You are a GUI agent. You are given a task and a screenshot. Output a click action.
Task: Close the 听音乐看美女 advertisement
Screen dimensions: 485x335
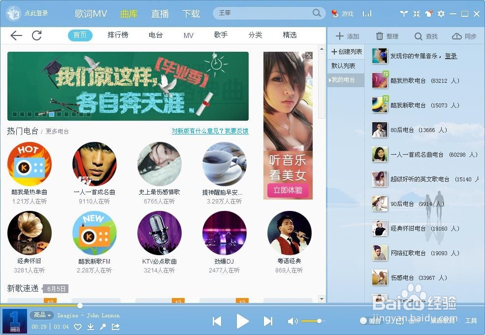(309, 55)
